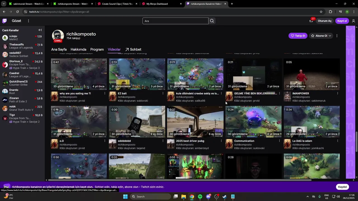
Task: Open options for '2025 best driver pubg' clip
Action: [x=221, y=141]
